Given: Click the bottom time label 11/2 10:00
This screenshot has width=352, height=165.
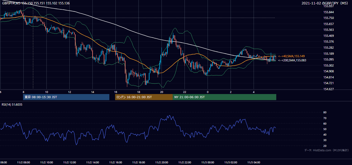Looking at the screenshot, I should coord(47,162).
